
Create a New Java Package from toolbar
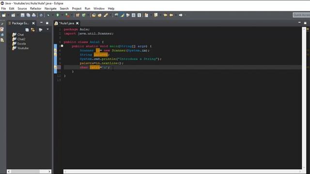(77, 15)
